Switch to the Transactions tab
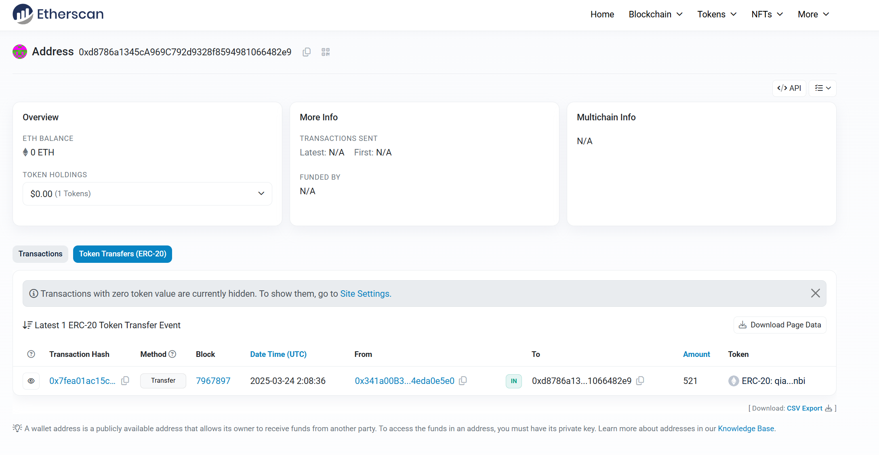 tap(40, 254)
